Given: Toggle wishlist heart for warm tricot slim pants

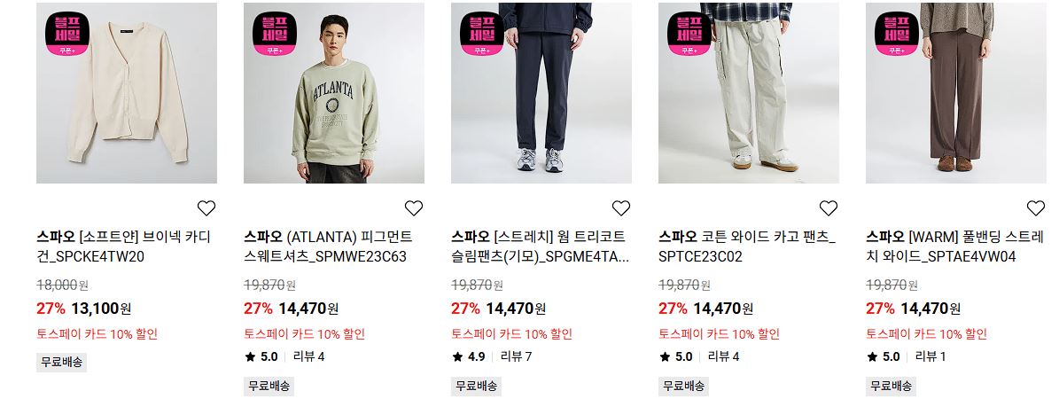Looking at the screenshot, I should pos(620,207).
